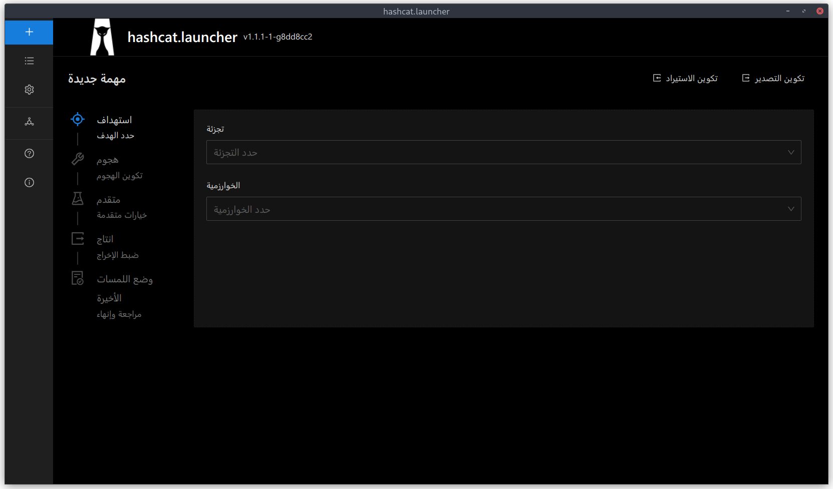The width and height of the screenshot is (833, 489).
Task: Click the الخوارزمية field label
Action: click(x=223, y=186)
